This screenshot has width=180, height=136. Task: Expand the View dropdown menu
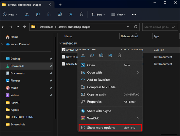click(x=118, y=15)
